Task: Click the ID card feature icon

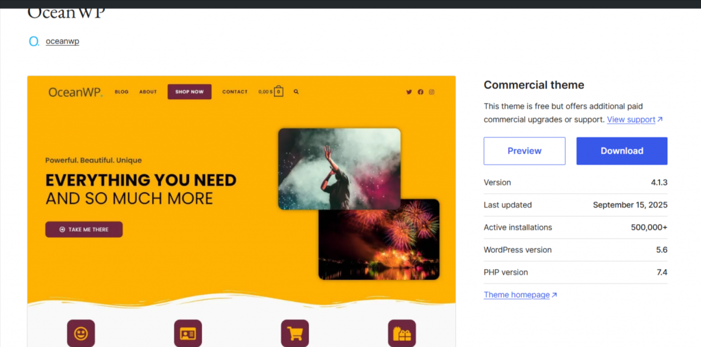Action: pos(188,333)
